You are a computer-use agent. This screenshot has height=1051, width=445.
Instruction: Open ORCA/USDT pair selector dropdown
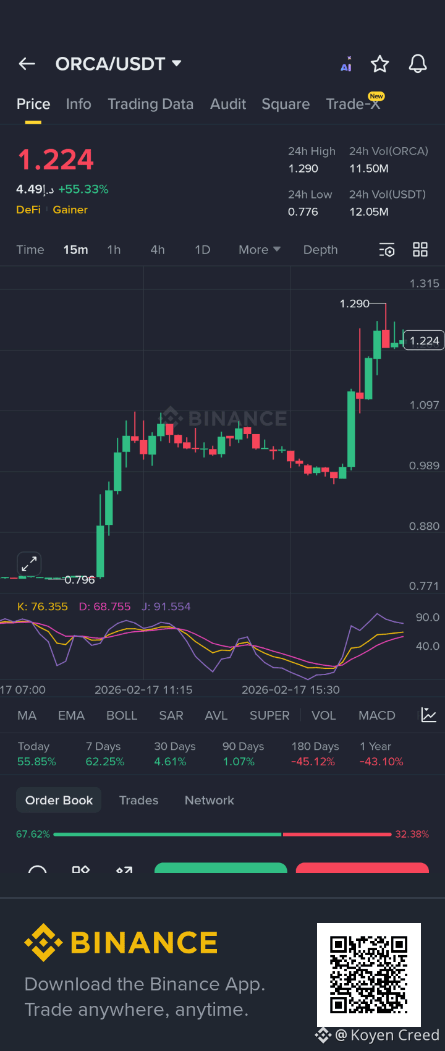118,64
